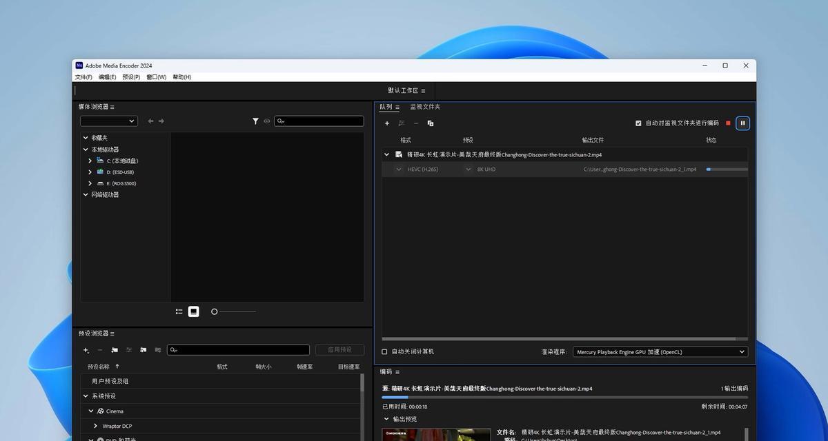Viewport: 828px width, 441px height.
Task: Select the C: drive icon
Action: point(100,161)
